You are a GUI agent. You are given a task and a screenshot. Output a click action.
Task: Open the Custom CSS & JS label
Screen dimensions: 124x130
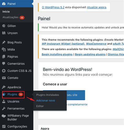pyautogui.click(x=19, y=71)
